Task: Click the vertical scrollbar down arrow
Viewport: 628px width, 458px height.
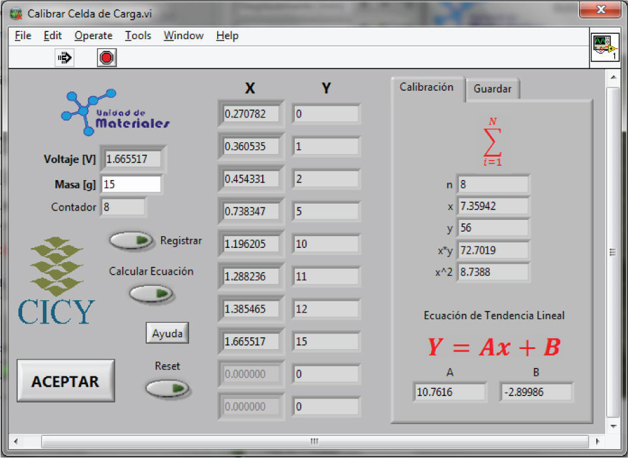Action: tap(612, 426)
